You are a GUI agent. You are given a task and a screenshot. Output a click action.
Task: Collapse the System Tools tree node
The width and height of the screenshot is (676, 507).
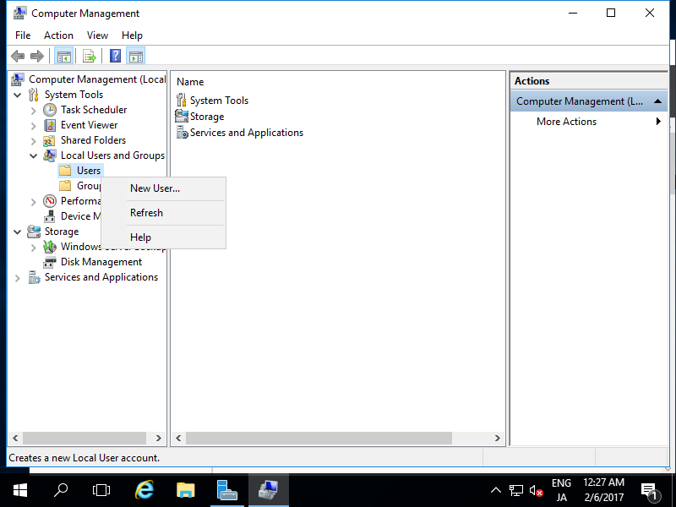(18, 95)
